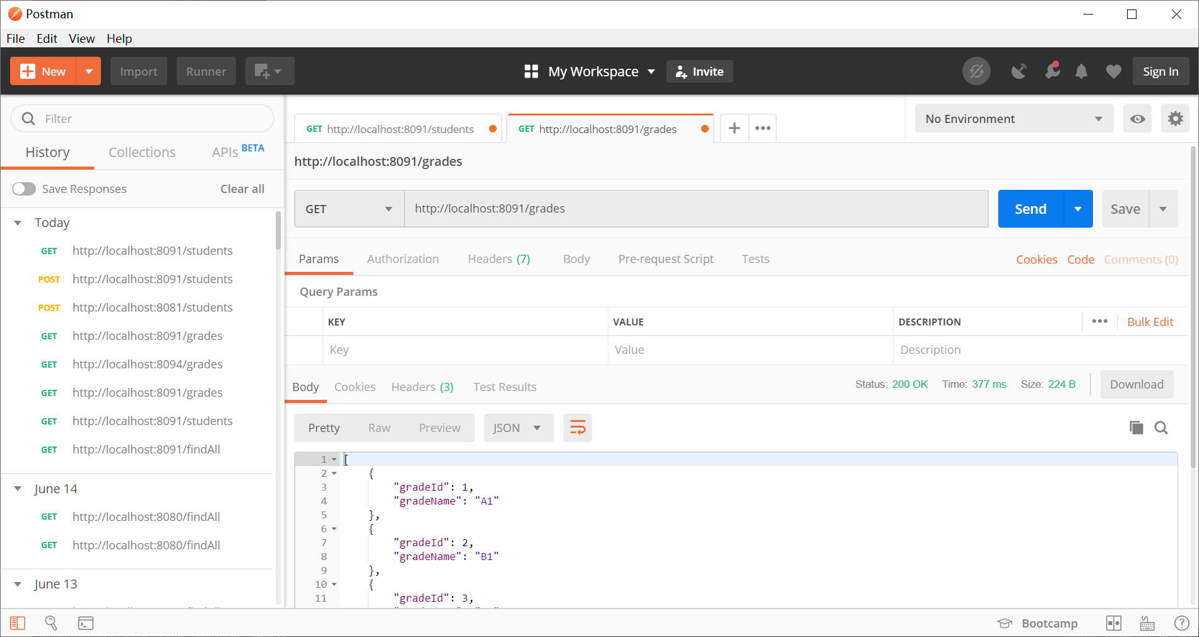1199x637 pixels.
Task: Open the Edit menu
Action: point(47,38)
